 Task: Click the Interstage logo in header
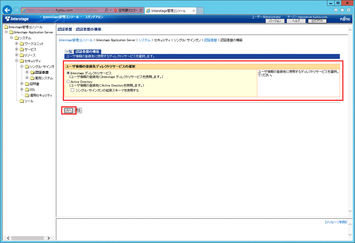[17, 19]
